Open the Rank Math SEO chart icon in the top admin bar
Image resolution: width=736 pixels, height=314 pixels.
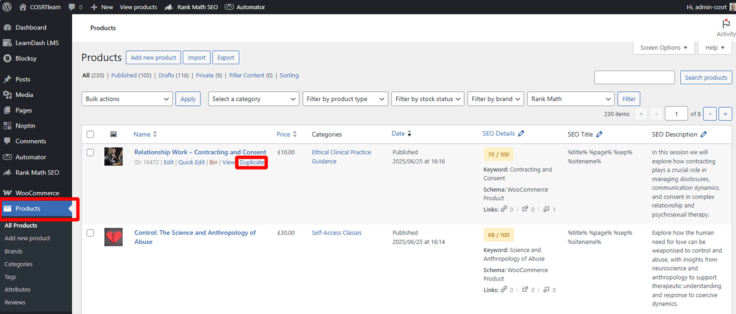tap(167, 7)
